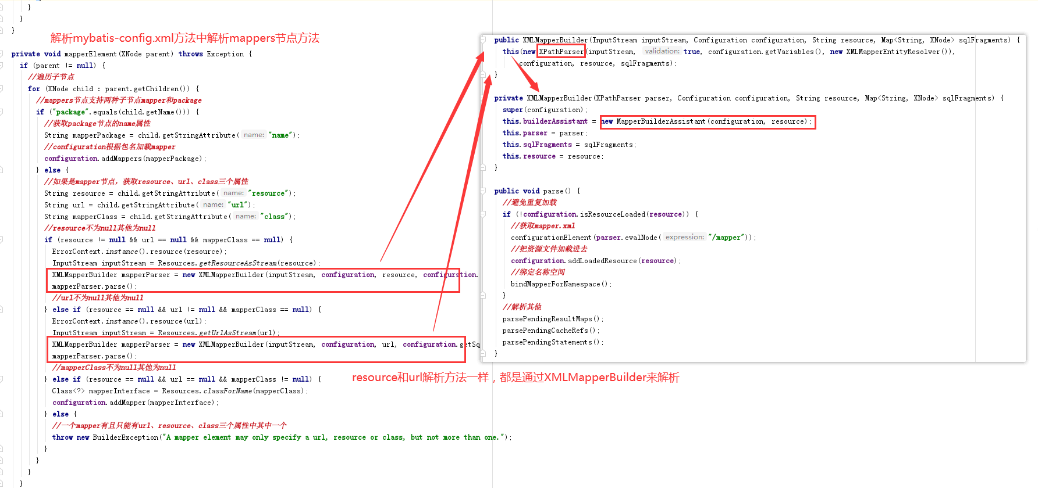Collapse the 'public void parse()' method
The width and height of the screenshot is (1038, 488).
point(484,191)
